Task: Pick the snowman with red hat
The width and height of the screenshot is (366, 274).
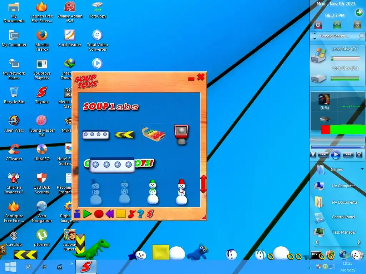Action: click(x=181, y=192)
